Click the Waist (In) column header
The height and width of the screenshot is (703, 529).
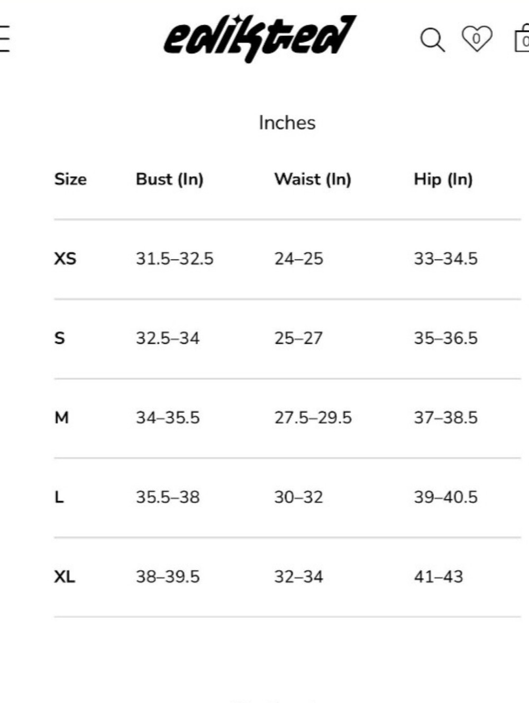[x=313, y=179]
